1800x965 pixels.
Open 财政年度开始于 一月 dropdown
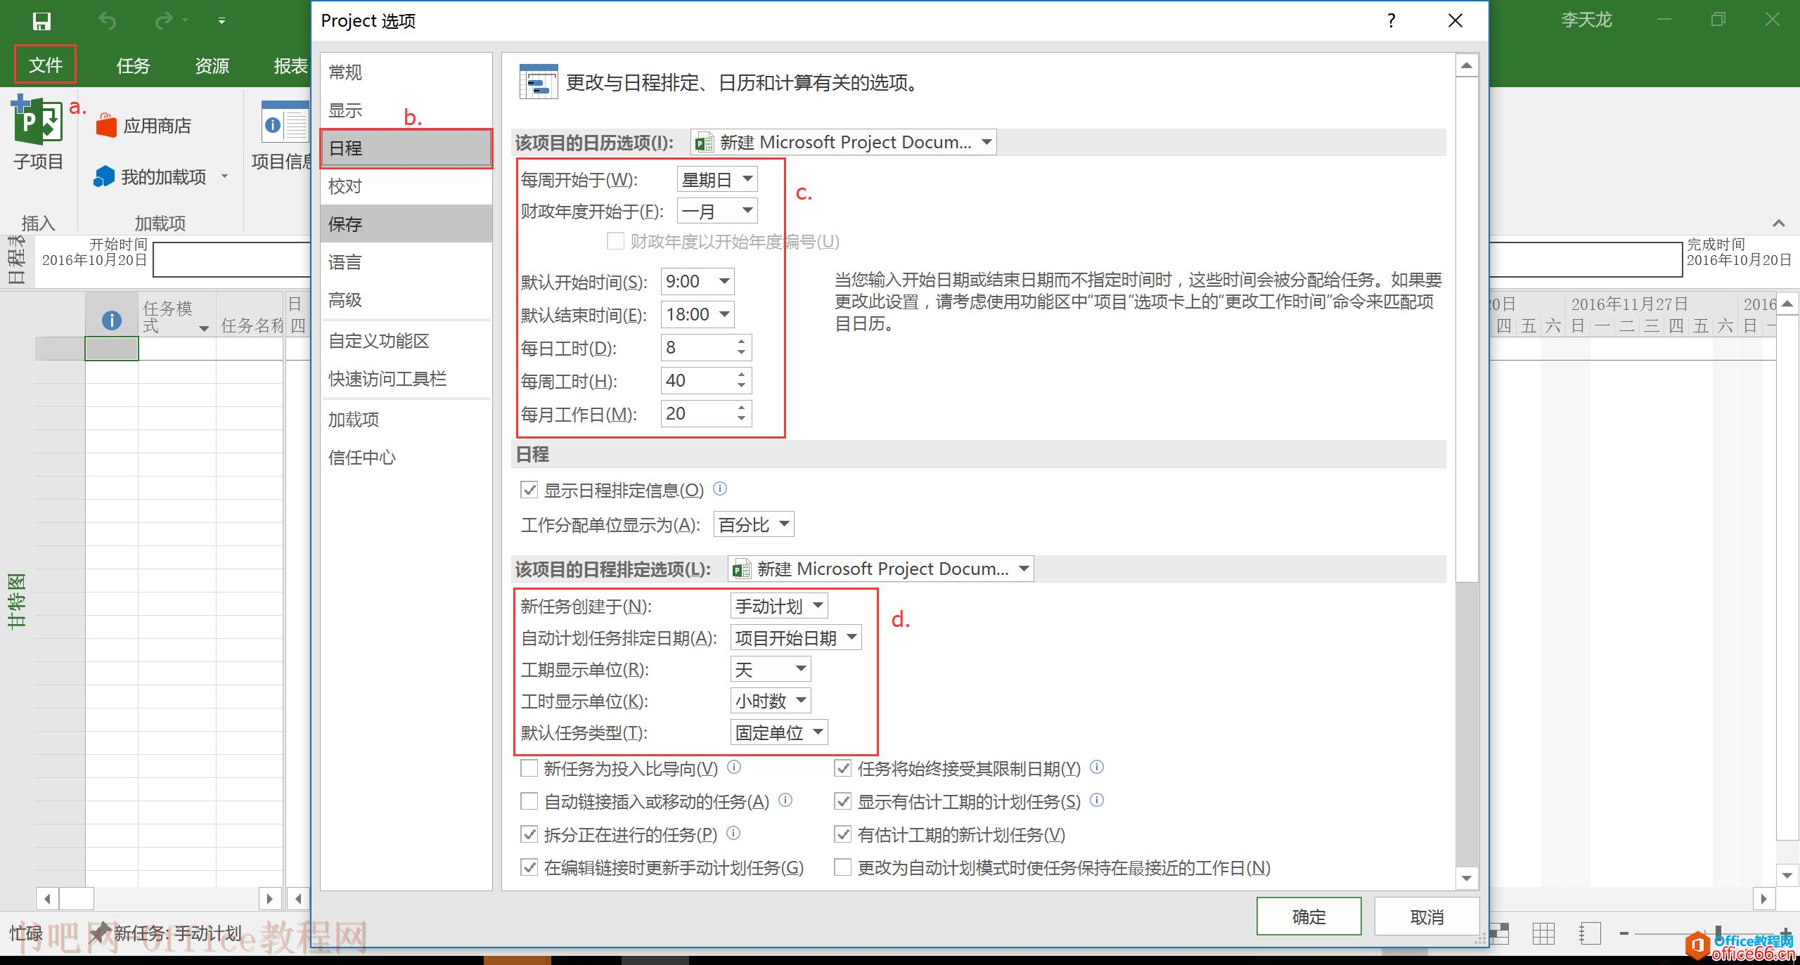click(x=717, y=211)
